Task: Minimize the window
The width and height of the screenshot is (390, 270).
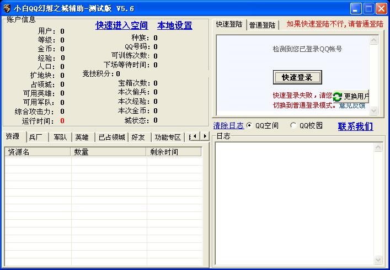Action: click(x=356, y=9)
